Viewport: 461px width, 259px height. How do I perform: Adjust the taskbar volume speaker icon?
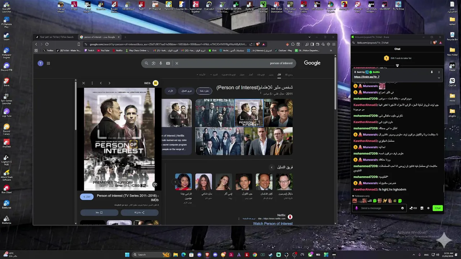[438, 255]
